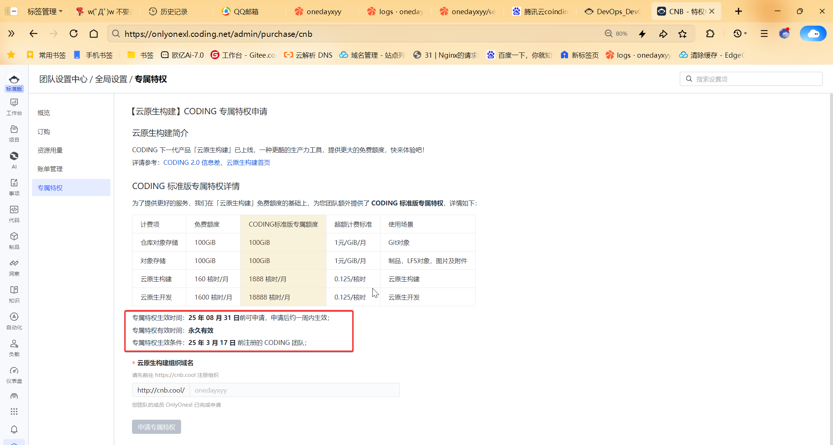This screenshot has height=445, width=833.
Task: Click the 1888 核时/月 table cell
Action: tap(283, 279)
